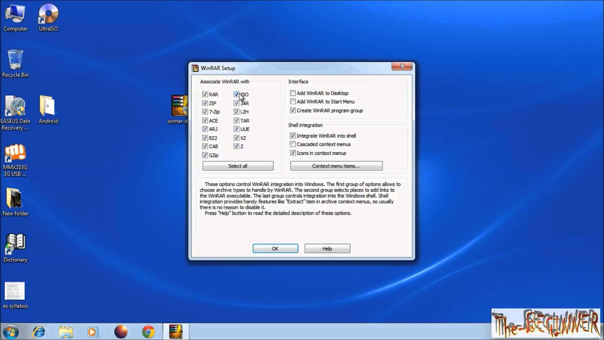Image resolution: width=604 pixels, height=340 pixels.
Task: Select the es syllabus document icon
Action: pos(15,295)
